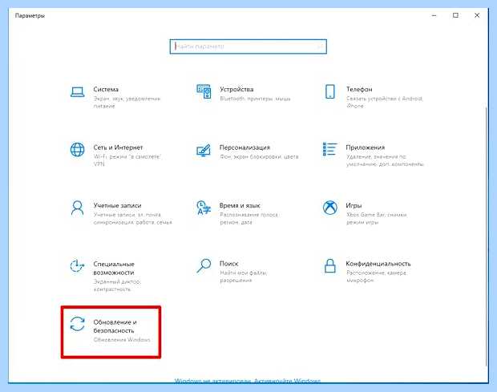Screen dimensions: 497x392
Task: Click the Персонализация heading
Action: [x=244, y=148]
